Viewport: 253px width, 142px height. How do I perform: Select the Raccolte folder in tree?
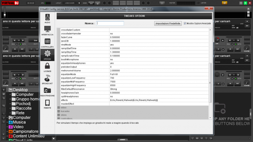pos(24,108)
